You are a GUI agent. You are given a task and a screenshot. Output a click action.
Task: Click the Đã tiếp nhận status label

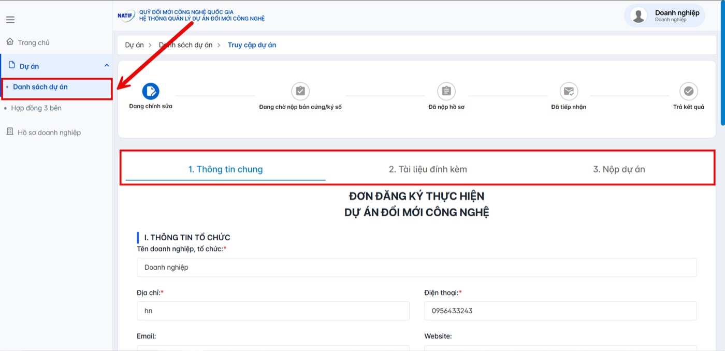(x=569, y=107)
